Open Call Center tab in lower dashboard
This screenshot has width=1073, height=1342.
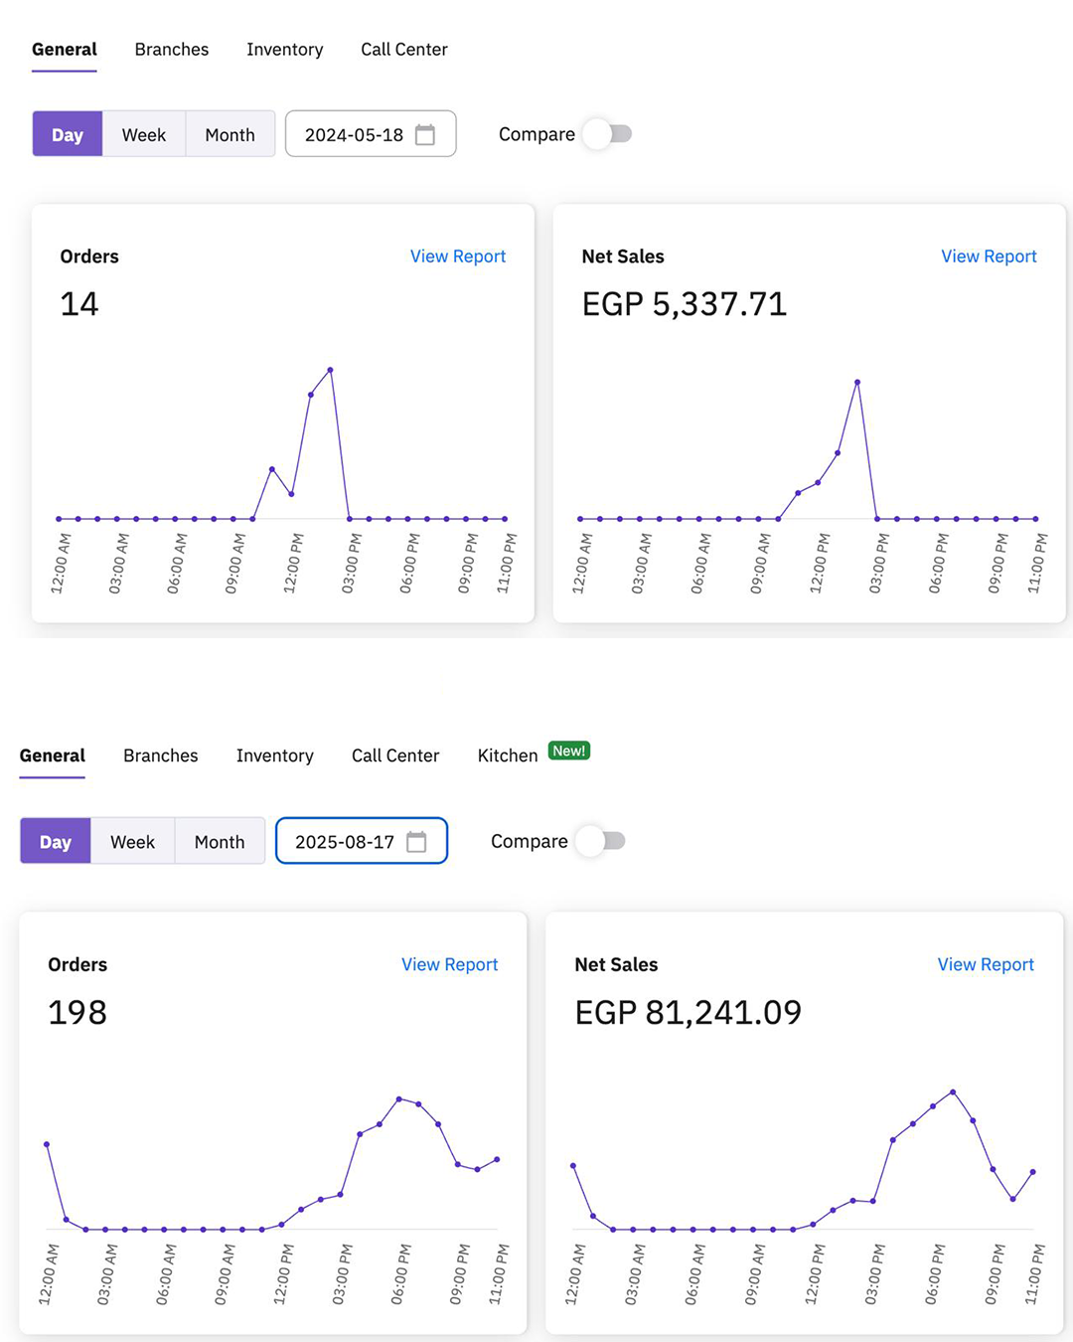pos(395,755)
